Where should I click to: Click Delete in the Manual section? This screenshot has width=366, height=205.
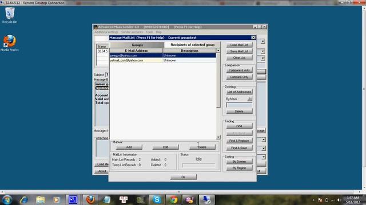202,147
